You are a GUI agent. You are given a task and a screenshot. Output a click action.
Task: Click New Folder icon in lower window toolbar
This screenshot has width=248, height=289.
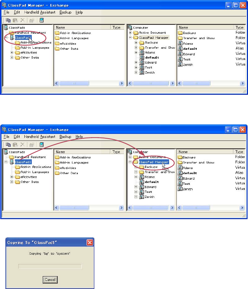(x=32, y=145)
